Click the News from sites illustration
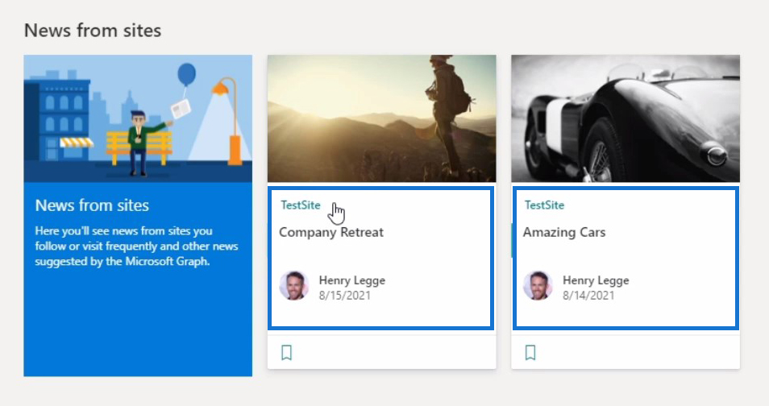This screenshot has width=769, height=406. pos(138,118)
